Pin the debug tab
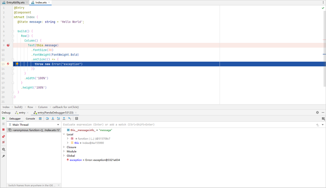The image size is (326, 188). coord(4,156)
